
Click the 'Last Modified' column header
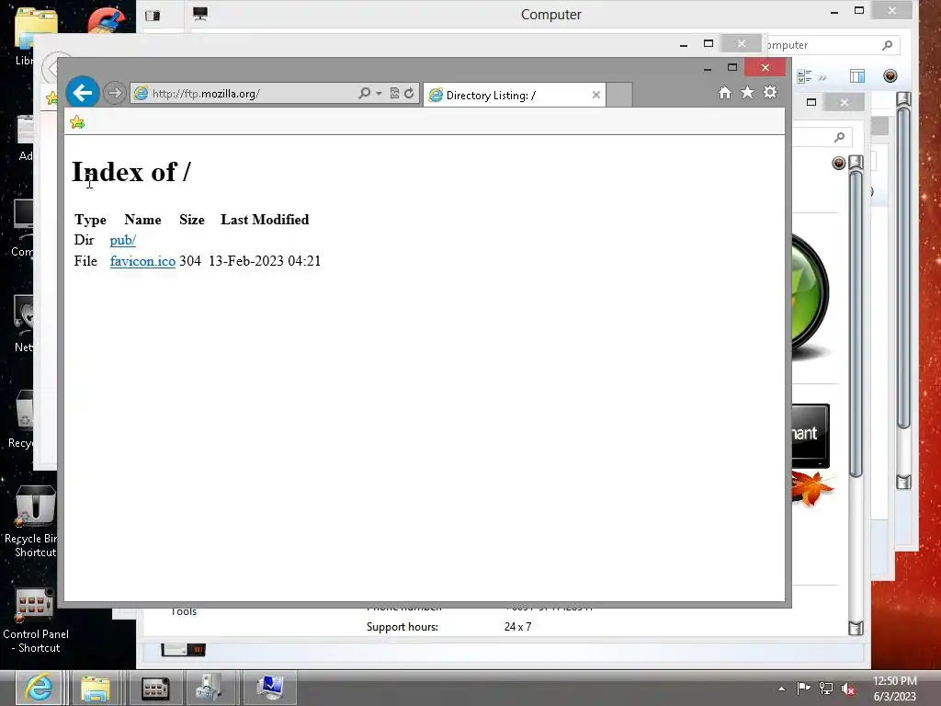[x=265, y=220]
